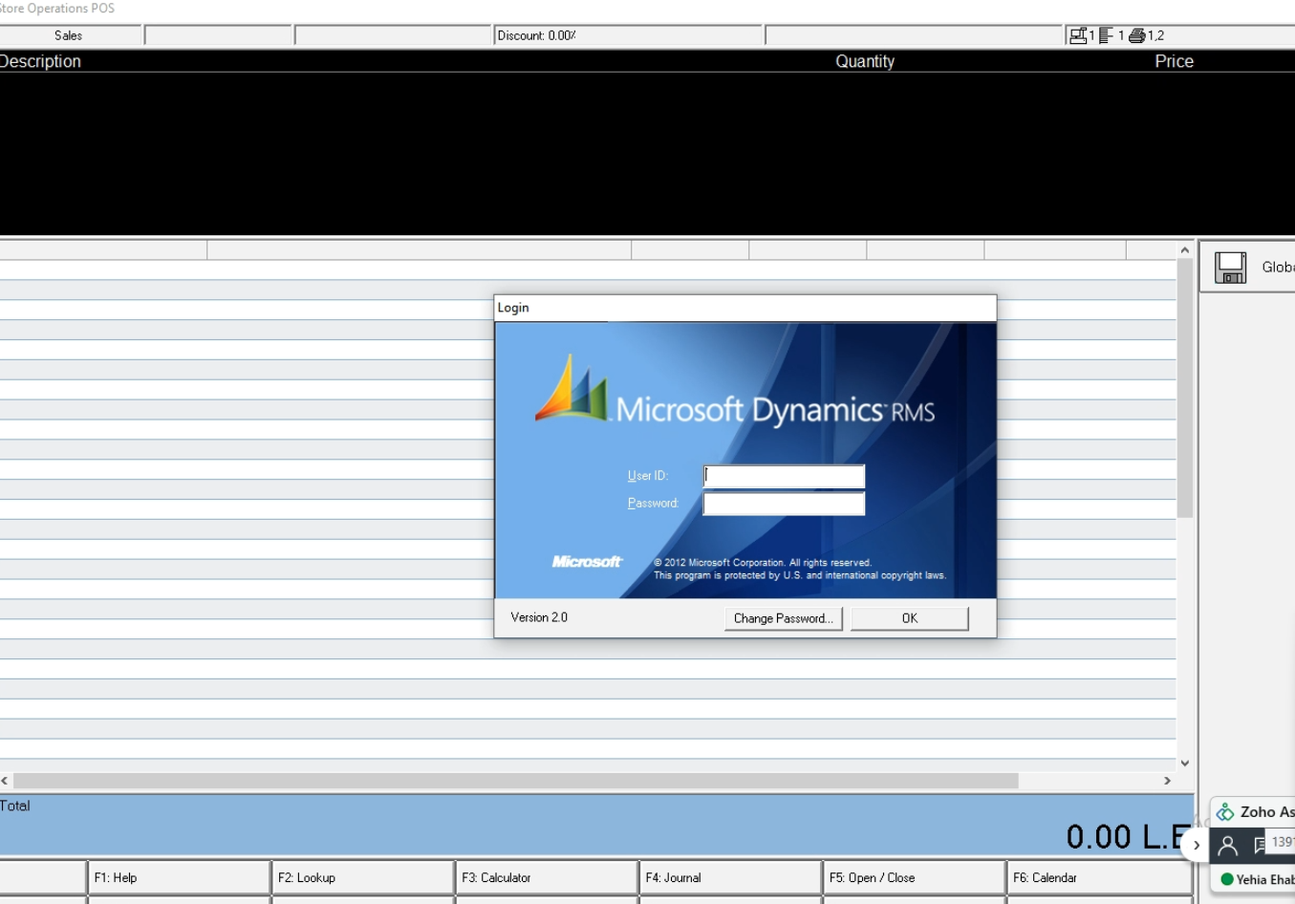1295x904 pixels.
Task: Click the Yehia Ehab name in Zoho panel
Action: click(1265, 880)
